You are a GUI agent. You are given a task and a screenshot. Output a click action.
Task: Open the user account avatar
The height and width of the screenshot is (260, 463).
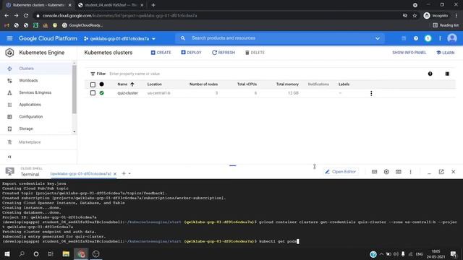[x=452, y=38]
